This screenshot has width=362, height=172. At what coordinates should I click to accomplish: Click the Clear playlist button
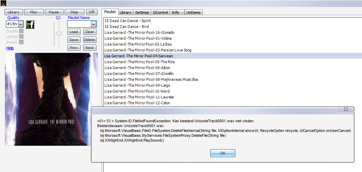pos(90,32)
